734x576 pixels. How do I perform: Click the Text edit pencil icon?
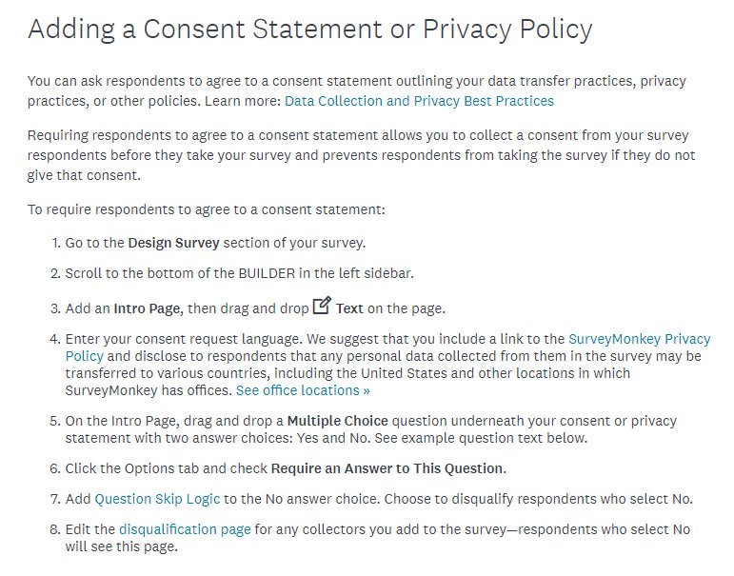(x=322, y=306)
